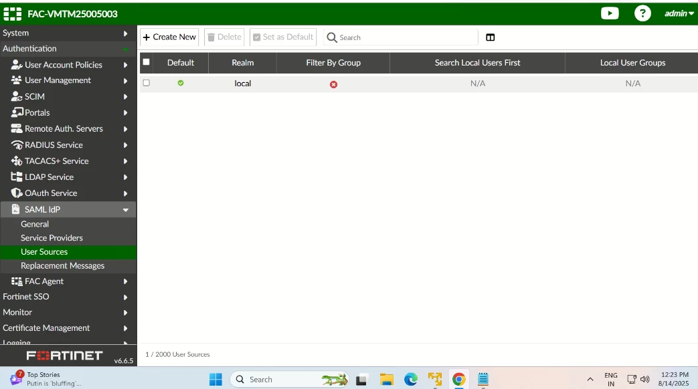Expand the Fortinet SSO arrow
Screen dimensions: 698x389
click(x=126, y=297)
